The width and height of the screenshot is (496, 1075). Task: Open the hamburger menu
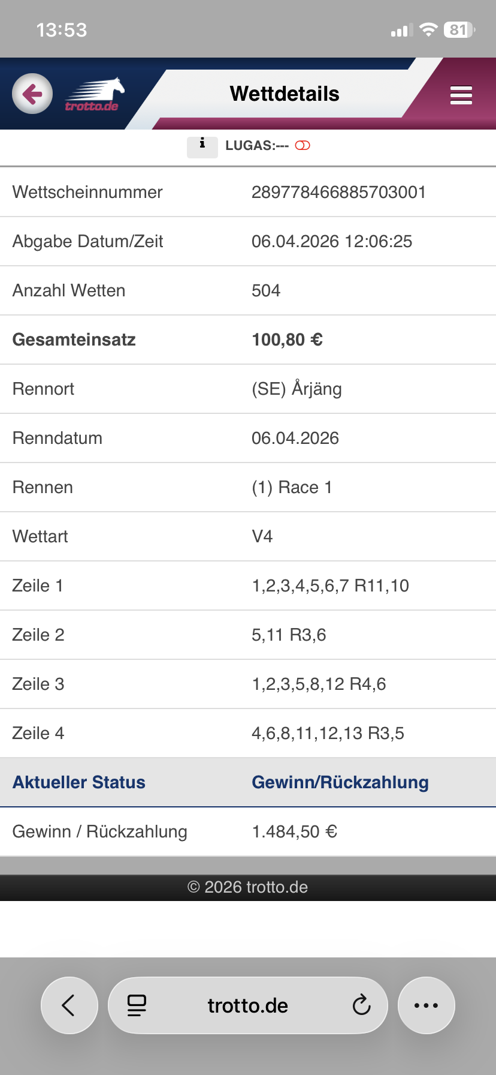[x=461, y=95]
